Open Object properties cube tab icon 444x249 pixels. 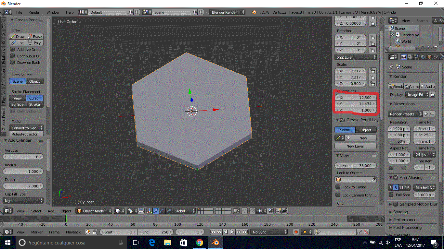click(429, 57)
